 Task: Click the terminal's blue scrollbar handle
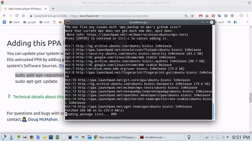point(213,111)
